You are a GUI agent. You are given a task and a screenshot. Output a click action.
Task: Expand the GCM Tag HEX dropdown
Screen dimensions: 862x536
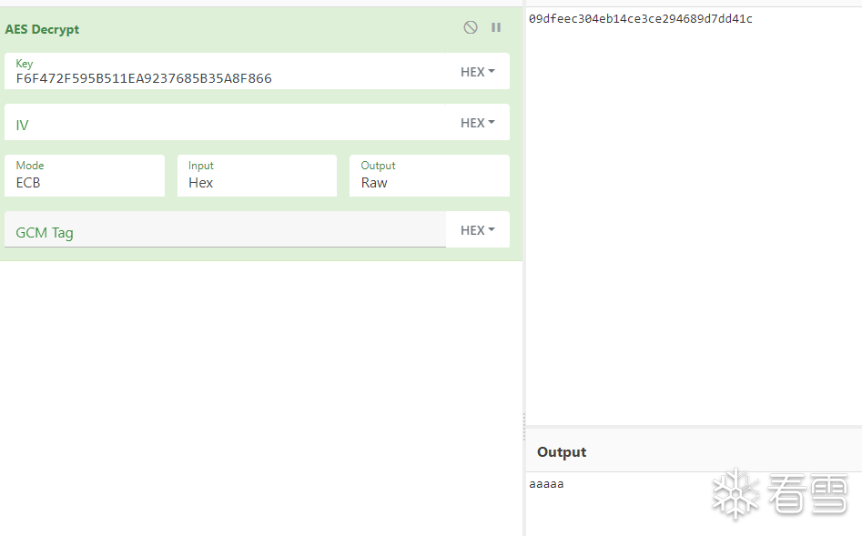tap(477, 230)
